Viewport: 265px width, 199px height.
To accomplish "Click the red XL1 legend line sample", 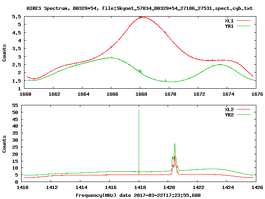I will click(243, 21).
